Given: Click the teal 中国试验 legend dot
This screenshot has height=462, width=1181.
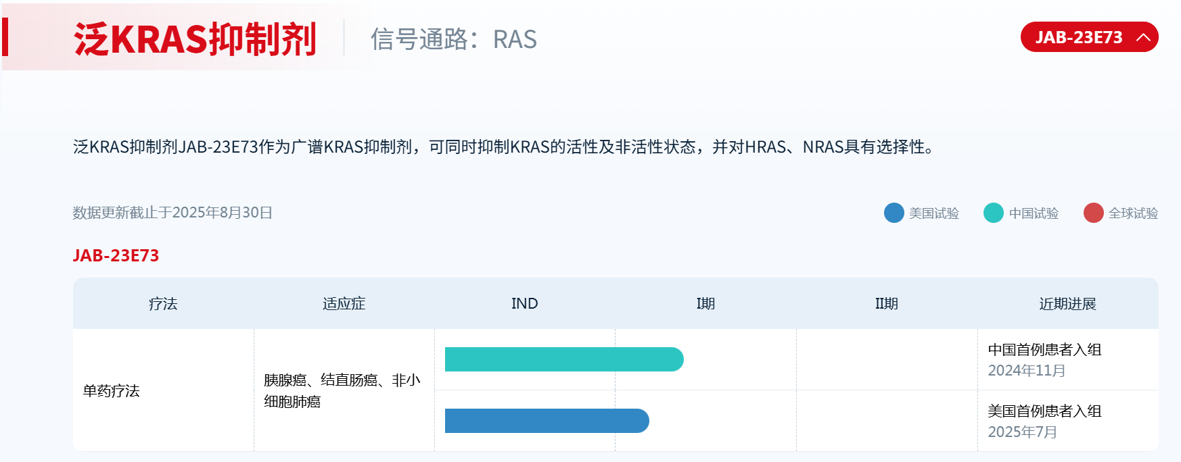Looking at the screenshot, I should 993,213.
